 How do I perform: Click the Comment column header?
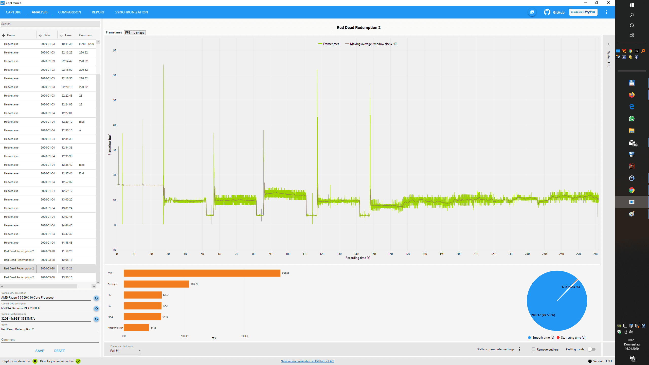[86, 35]
